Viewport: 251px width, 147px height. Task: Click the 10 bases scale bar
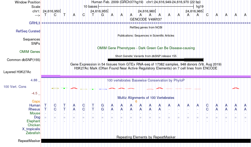[x=146, y=7]
